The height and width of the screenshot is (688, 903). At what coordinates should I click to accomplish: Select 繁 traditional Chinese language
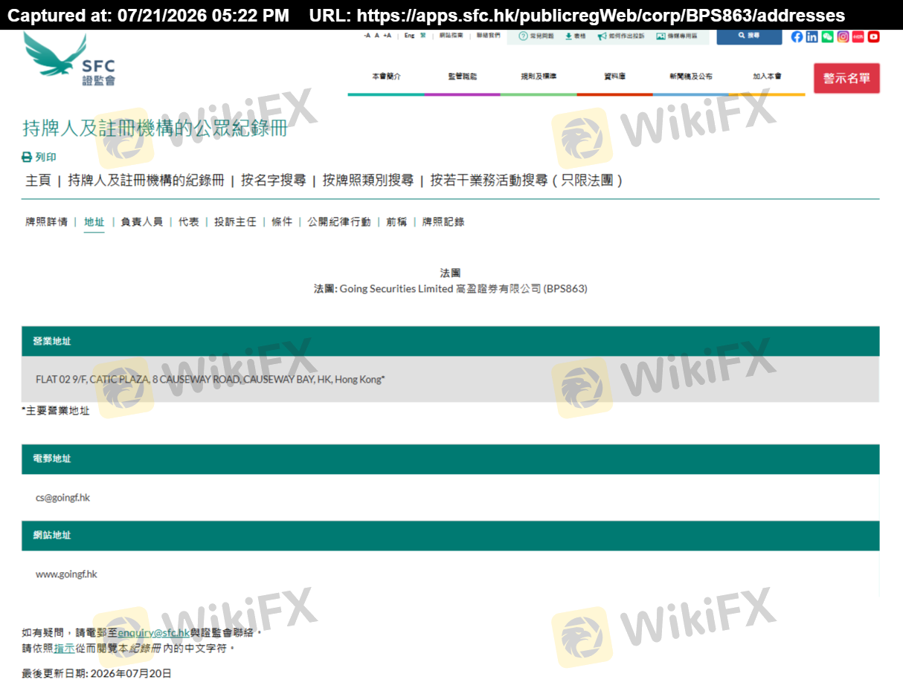point(423,36)
